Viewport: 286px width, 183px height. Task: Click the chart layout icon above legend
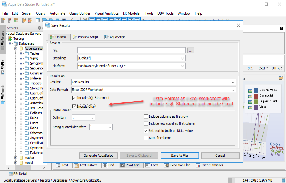pyautogui.click(x=281, y=78)
